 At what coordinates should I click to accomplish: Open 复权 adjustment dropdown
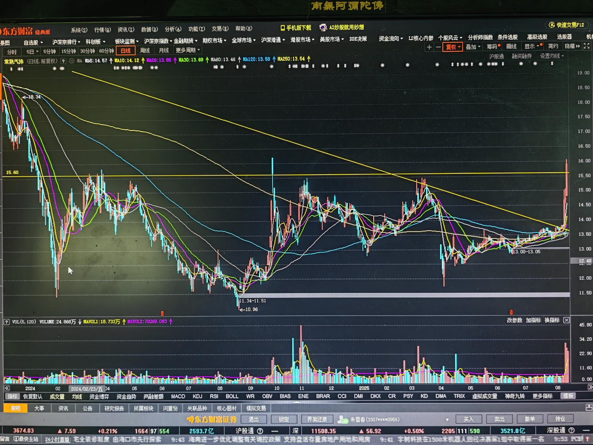point(453,47)
